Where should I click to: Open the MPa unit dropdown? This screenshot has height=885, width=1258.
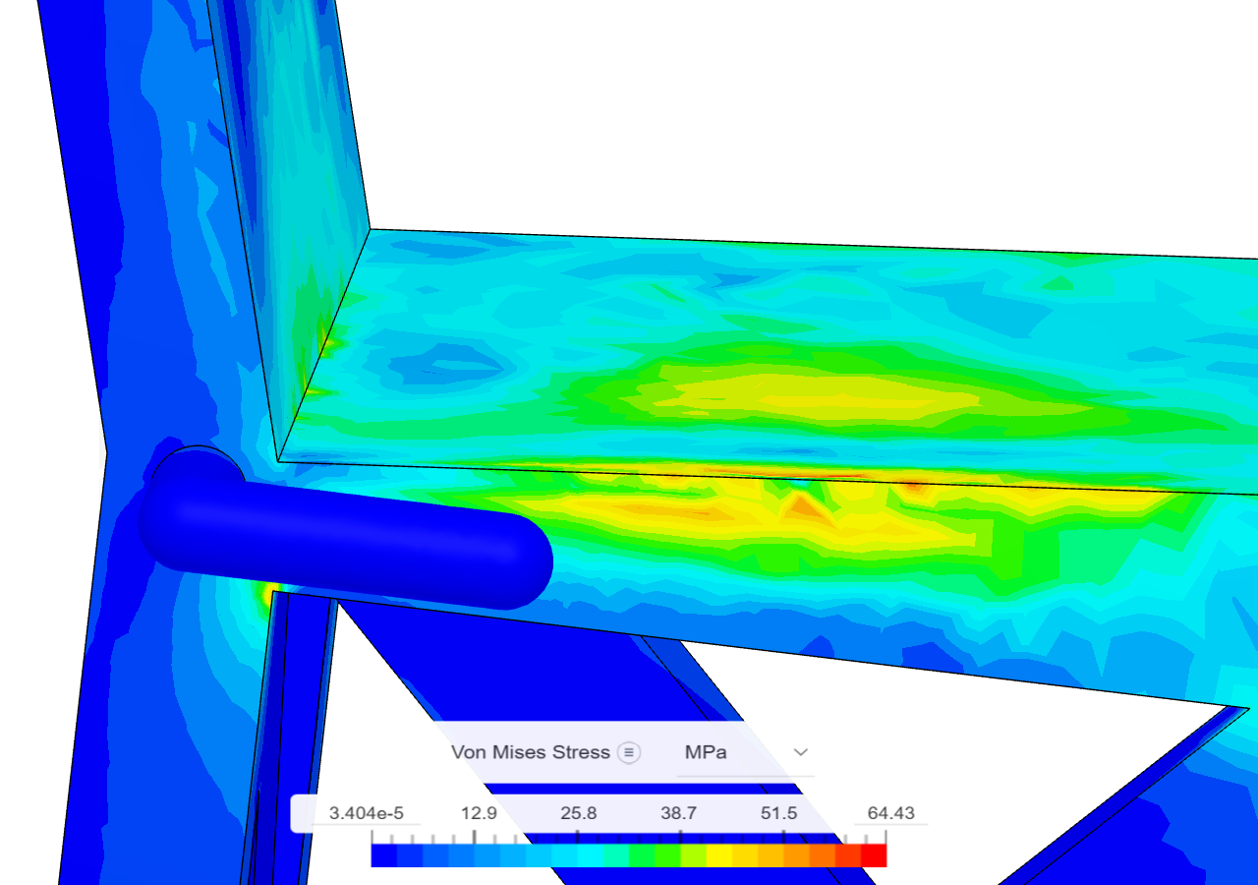[x=746, y=752]
